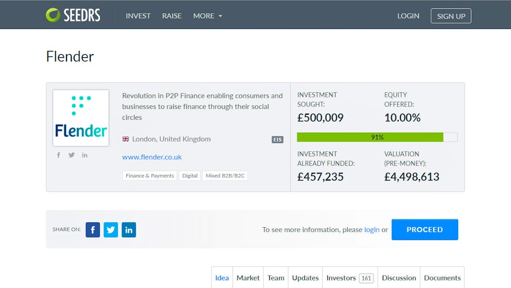Switch to the Market tab
511x288 pixels.
pos(248,278)
